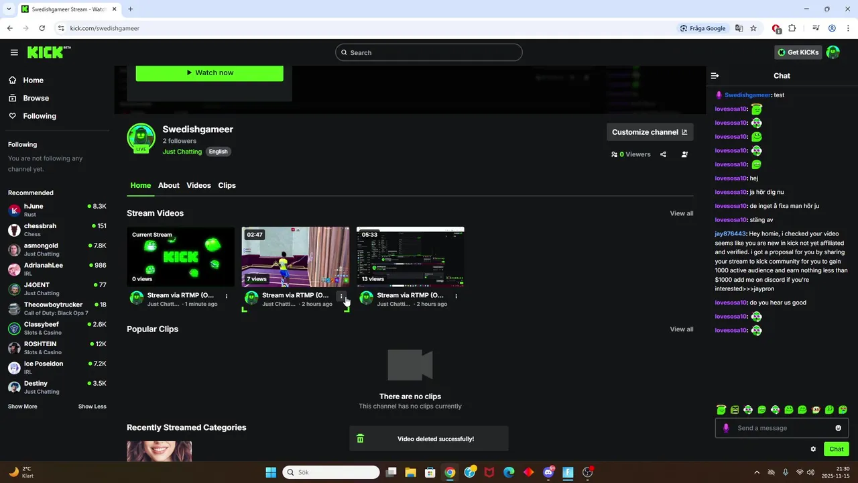858x483 pixels.
Task: Open Chrome extensions puzzle icon
Action: pyautogui.click(x=792, y=28)
